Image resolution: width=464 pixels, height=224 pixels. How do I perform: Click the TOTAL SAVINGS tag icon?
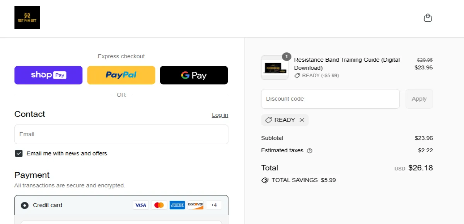pyautogui.click(x=264, y=180)
